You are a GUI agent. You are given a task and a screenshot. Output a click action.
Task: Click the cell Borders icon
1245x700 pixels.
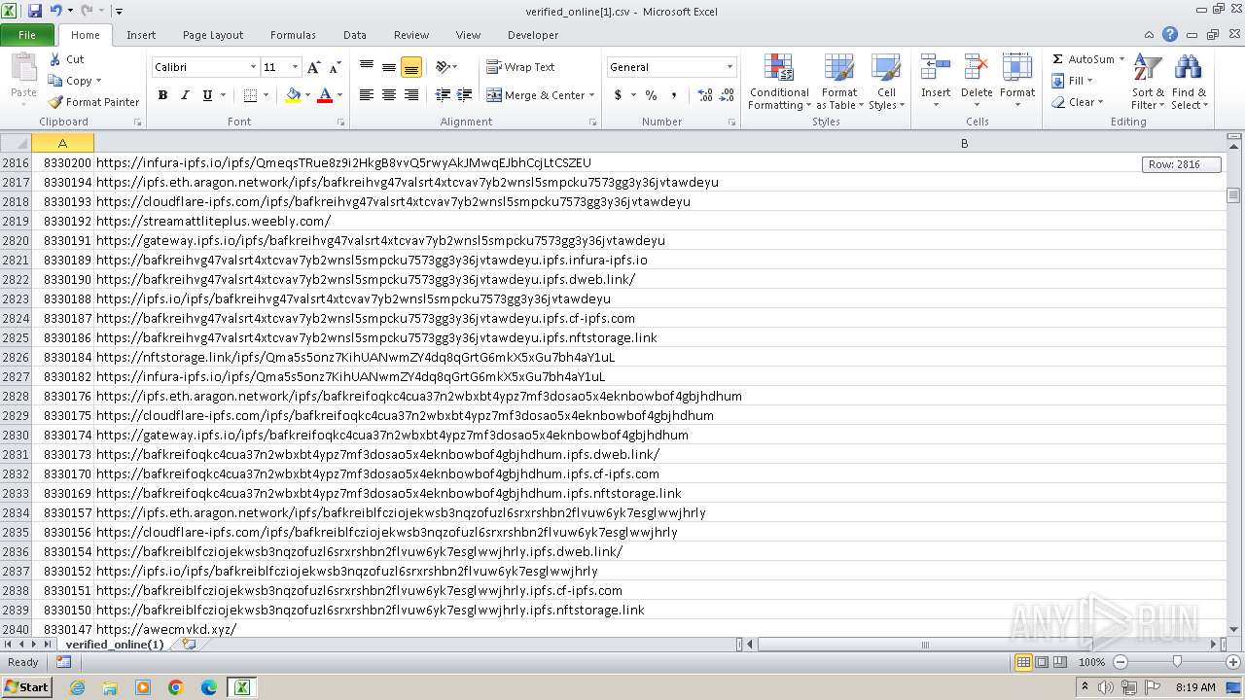[x=250, y=95]
